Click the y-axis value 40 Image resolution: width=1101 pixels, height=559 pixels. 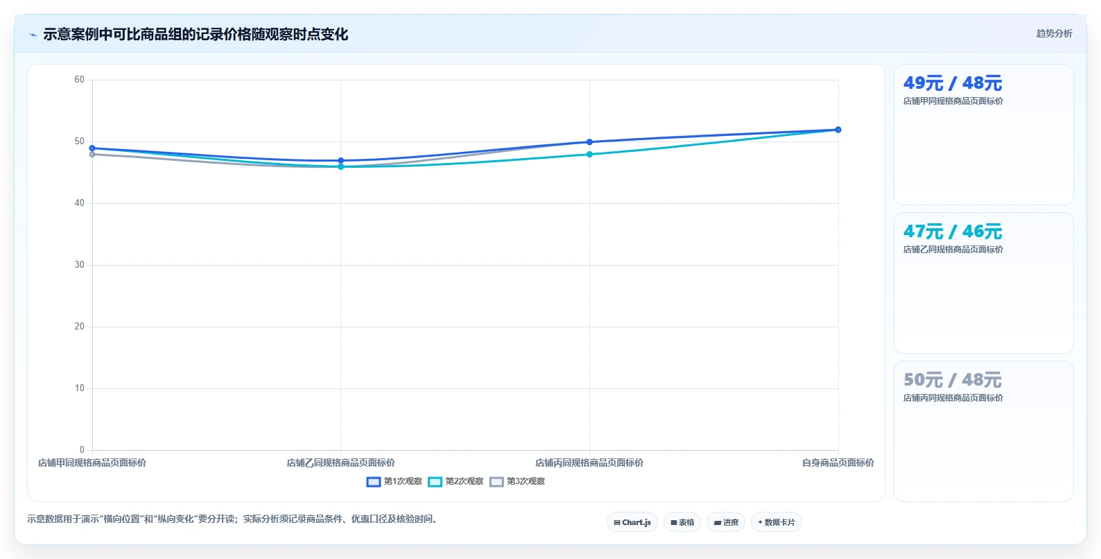[x=79, y=203]
